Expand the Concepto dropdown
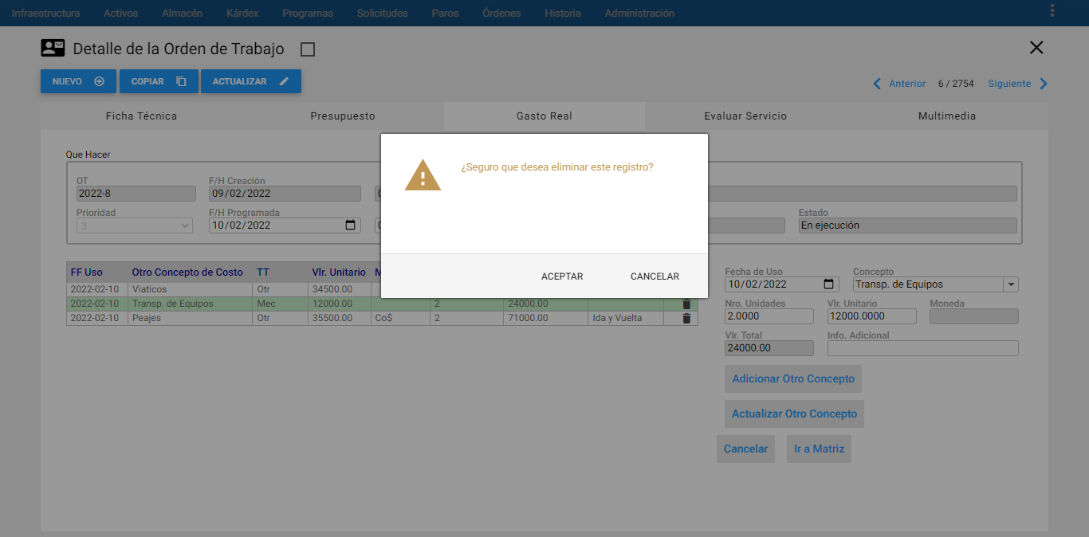This screenshot has height=537, width=1089. [1011, 284]
